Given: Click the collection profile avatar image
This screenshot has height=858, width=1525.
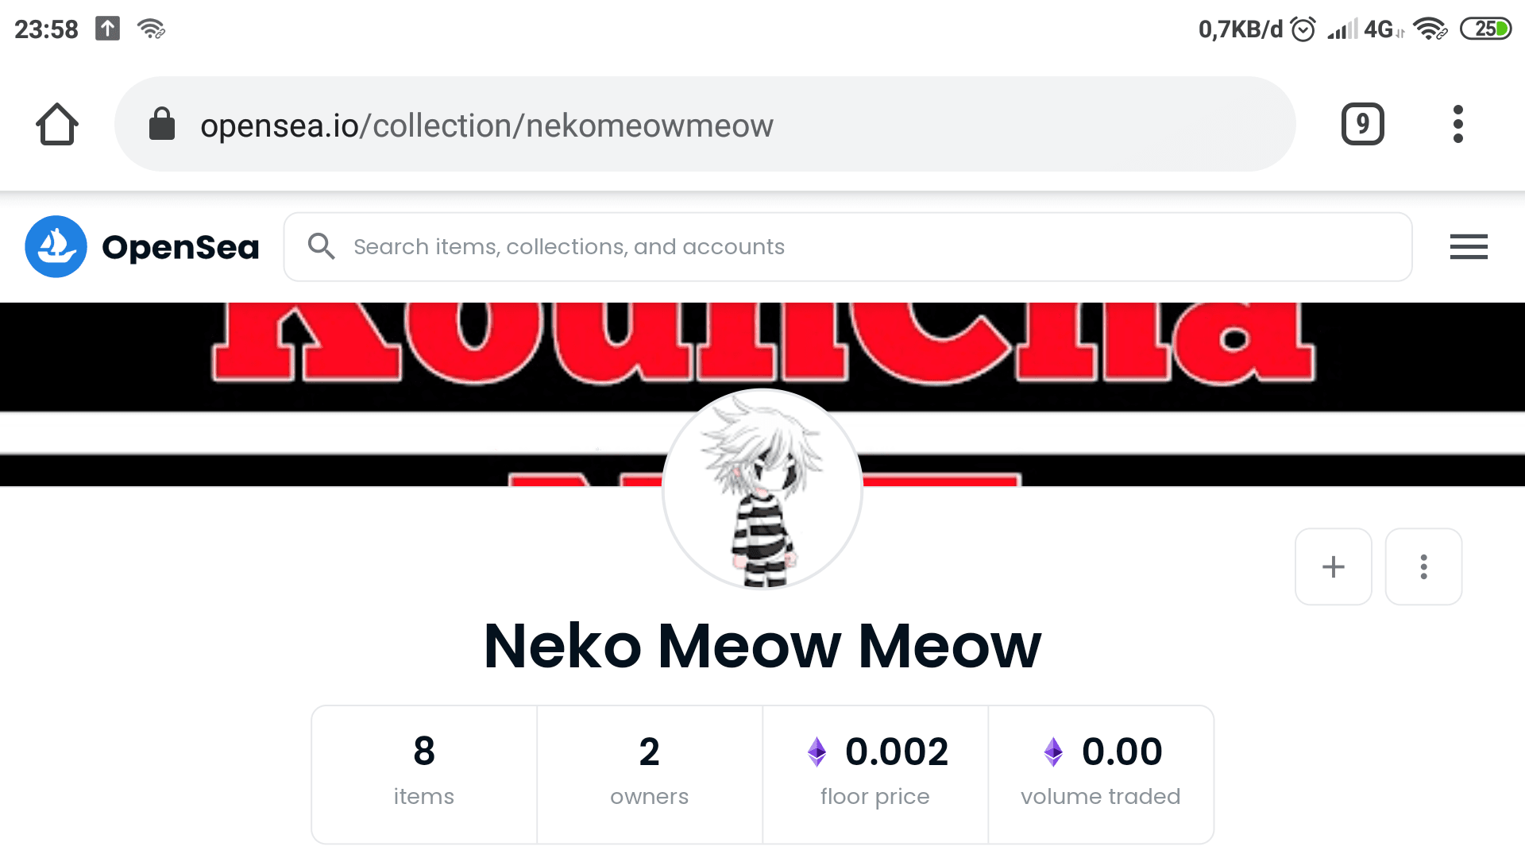Looking at the screenshot, I should [762, 489].
